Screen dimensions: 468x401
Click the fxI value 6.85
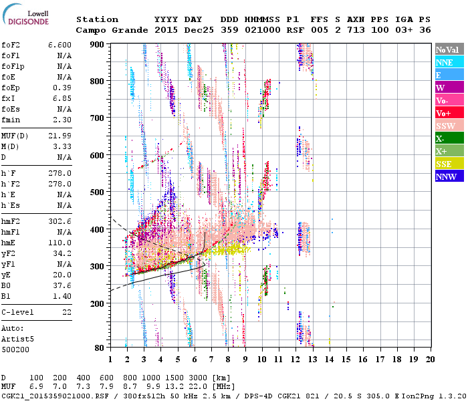coord(62,98)
